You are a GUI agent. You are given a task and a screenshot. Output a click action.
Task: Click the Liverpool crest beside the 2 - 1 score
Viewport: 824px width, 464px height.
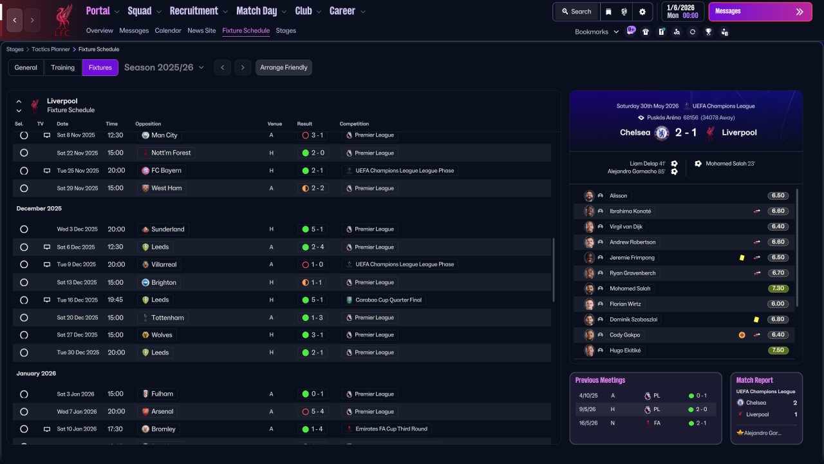pos(710,133)
